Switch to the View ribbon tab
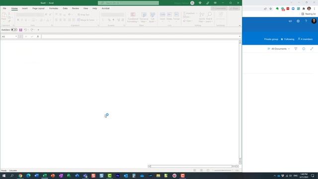318x179 pixels. [x=86, y=8]
